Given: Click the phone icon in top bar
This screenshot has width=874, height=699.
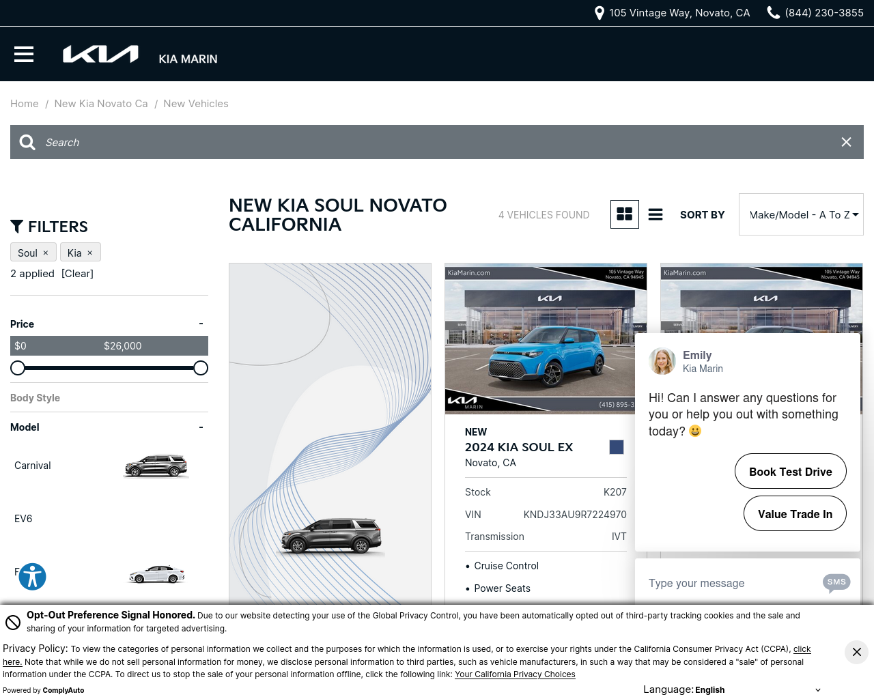Looking at the screenshot, I should click(x=774, y=13).
